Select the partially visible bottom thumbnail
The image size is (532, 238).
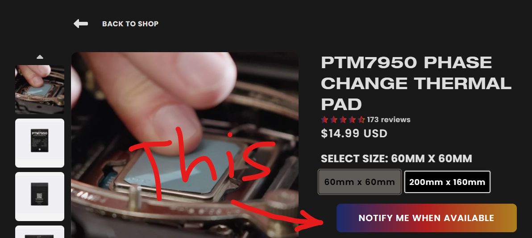[40, 232]
